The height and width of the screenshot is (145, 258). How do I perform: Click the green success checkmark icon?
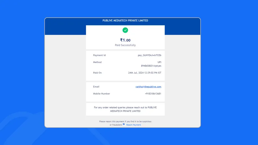pos(125,30)
